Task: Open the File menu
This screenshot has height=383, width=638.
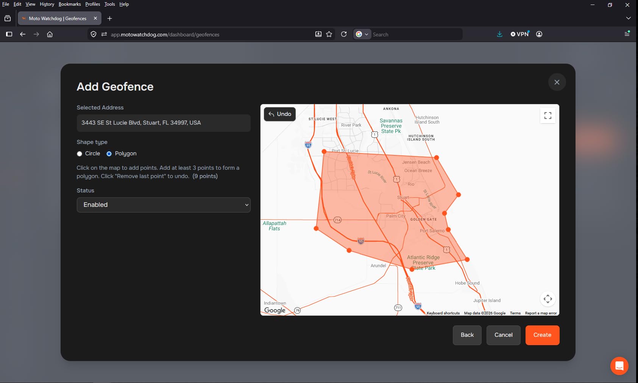Action: (6, 4)
